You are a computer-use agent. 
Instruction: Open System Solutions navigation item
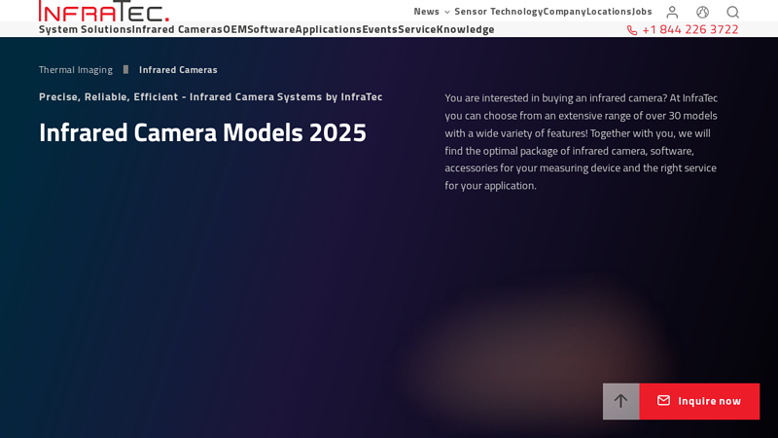86,29
